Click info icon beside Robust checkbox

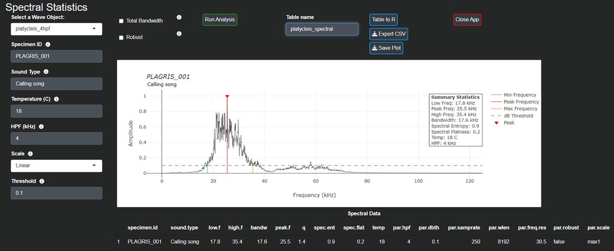179,34
